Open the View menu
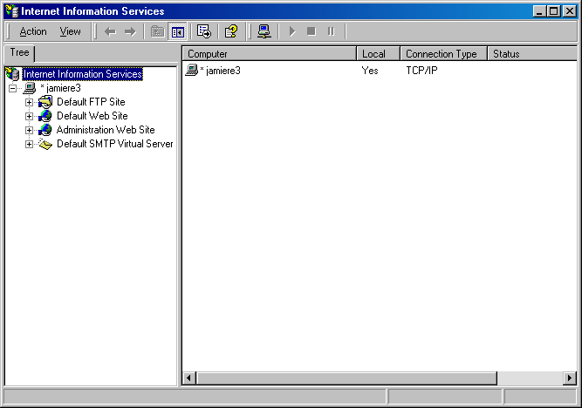 click(x=70, y=32)
